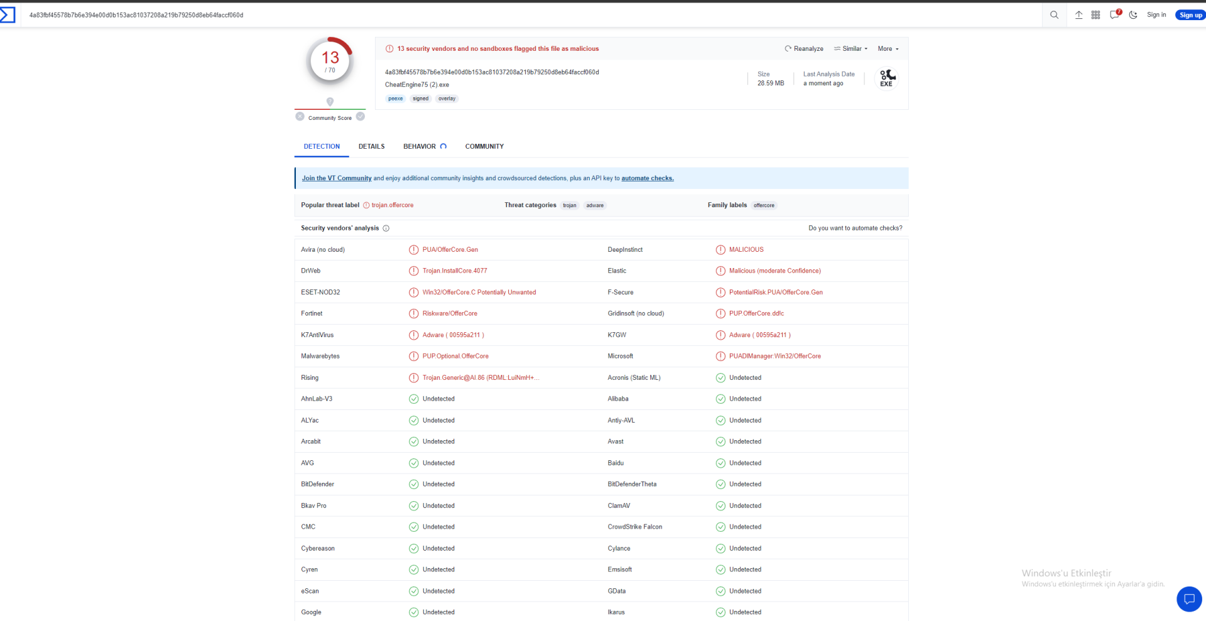
Task: Click the alert icon for DeepInstinct result
Action: coord(720,250)
